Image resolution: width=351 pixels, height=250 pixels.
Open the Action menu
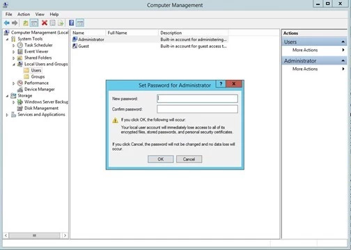[24, 15]
